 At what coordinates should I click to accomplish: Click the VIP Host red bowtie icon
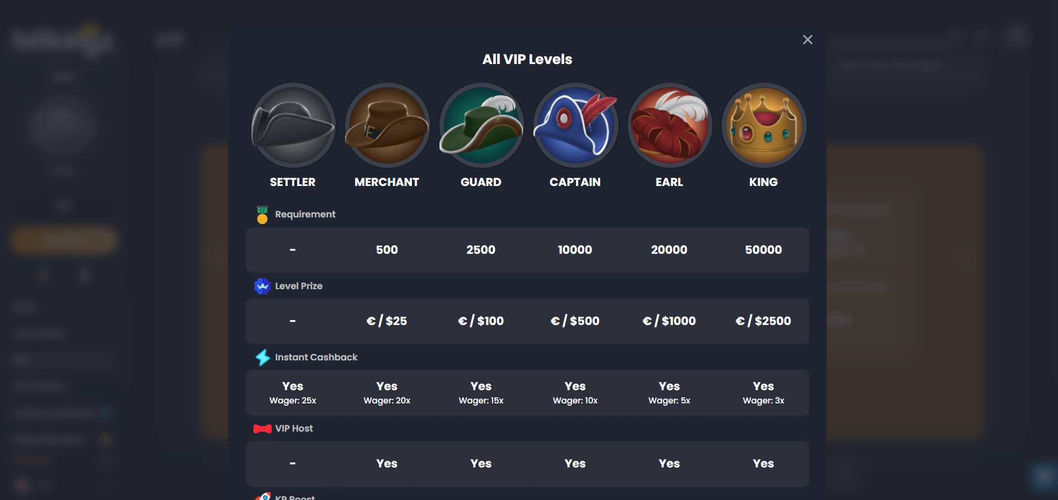[262, 429]
